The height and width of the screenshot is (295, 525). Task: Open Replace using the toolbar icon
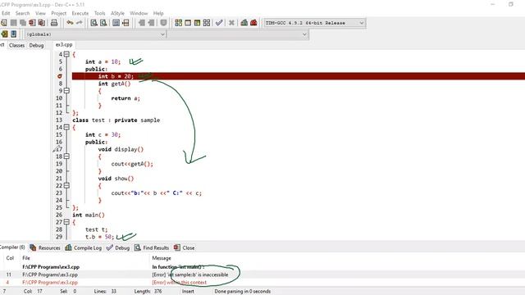[103, 23]
